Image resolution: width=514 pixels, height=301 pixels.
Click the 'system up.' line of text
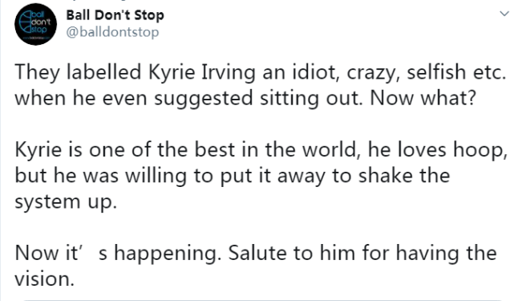[66, 201]
